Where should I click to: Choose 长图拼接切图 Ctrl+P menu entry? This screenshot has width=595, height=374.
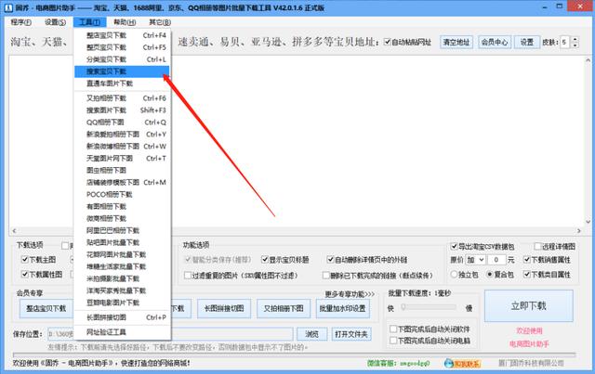[122, 317]
